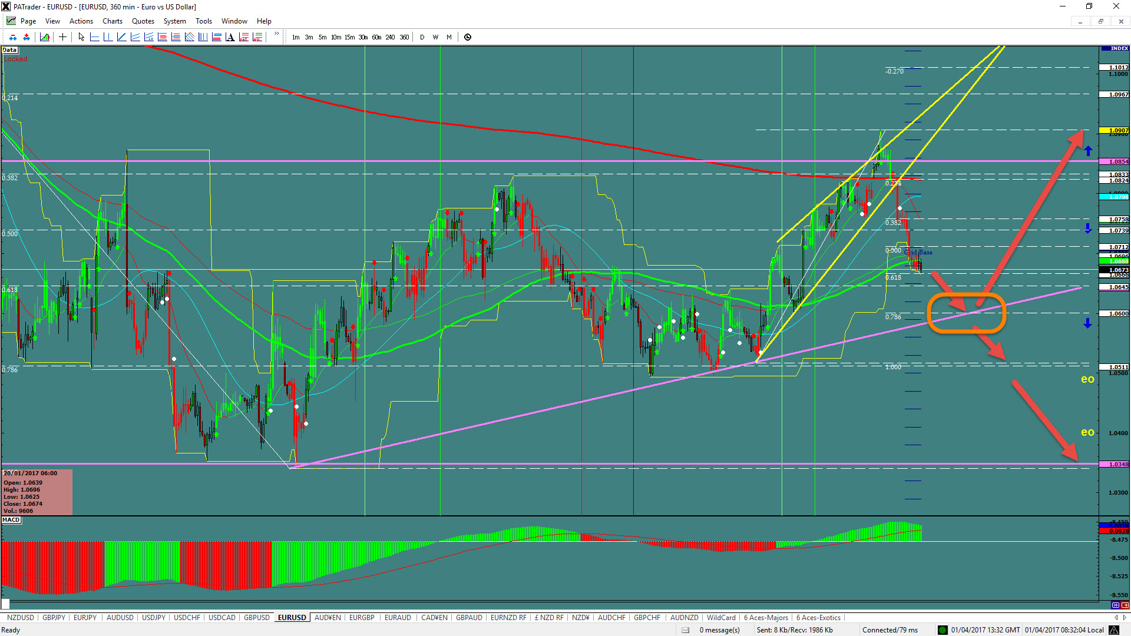
Task: Set chart to Daily timeframe
Action: tap(422, 37)
